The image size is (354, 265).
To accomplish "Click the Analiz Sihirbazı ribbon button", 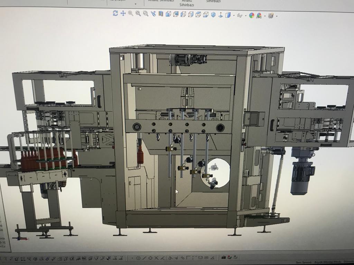I will click(187, 3).
